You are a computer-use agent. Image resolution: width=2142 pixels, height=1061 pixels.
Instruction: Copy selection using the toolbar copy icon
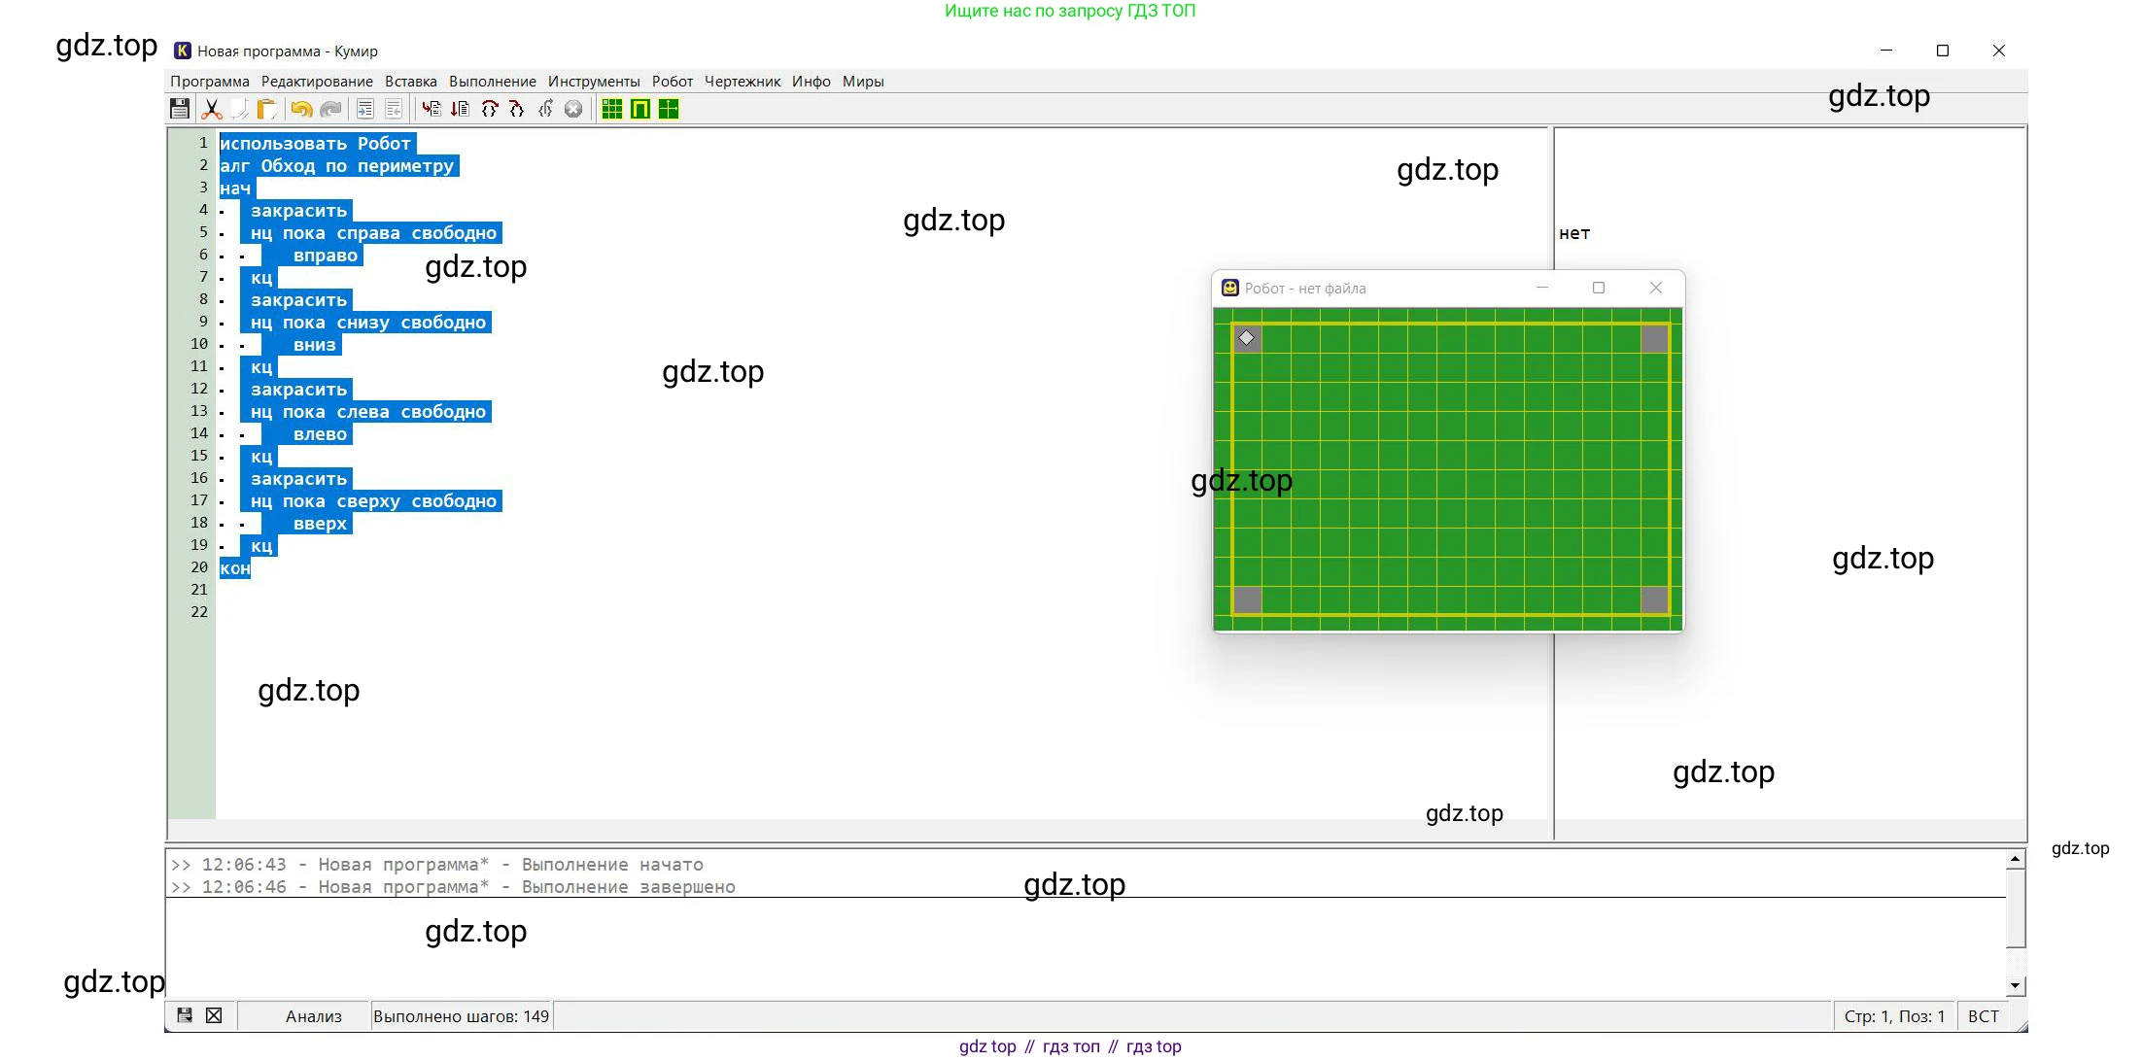[x=239, y=109]
